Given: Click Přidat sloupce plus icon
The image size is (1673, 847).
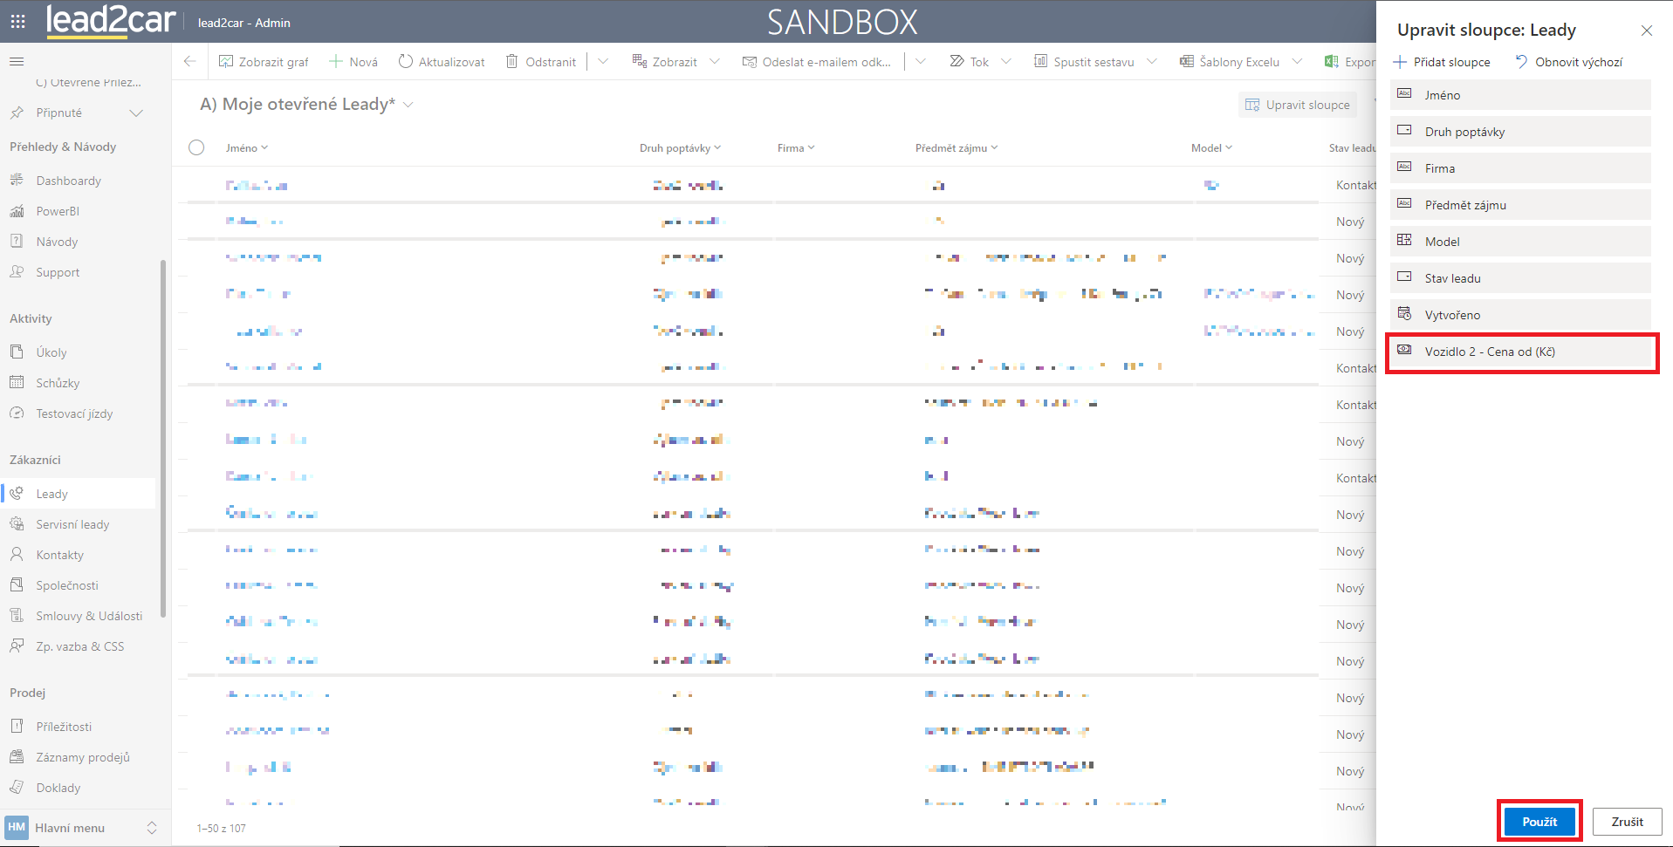Looking at the screenshot, I should point(1401,62).
